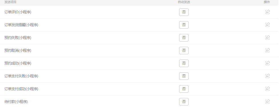Screen dimensions: 279x108
Task: Edit the 订单发货提醒(小程序) row
Action: click(x=267, y=25)
